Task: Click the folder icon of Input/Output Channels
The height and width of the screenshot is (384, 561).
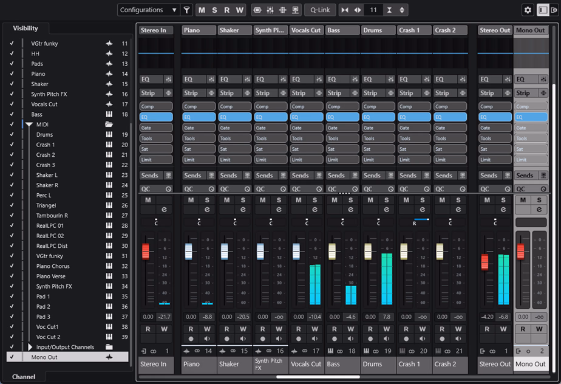Action: [x=109, y=347]
